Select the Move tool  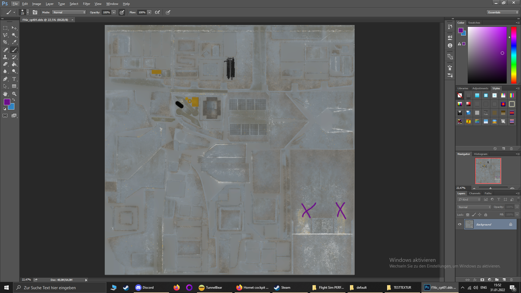pyautogui.click(x=14, y=28)
